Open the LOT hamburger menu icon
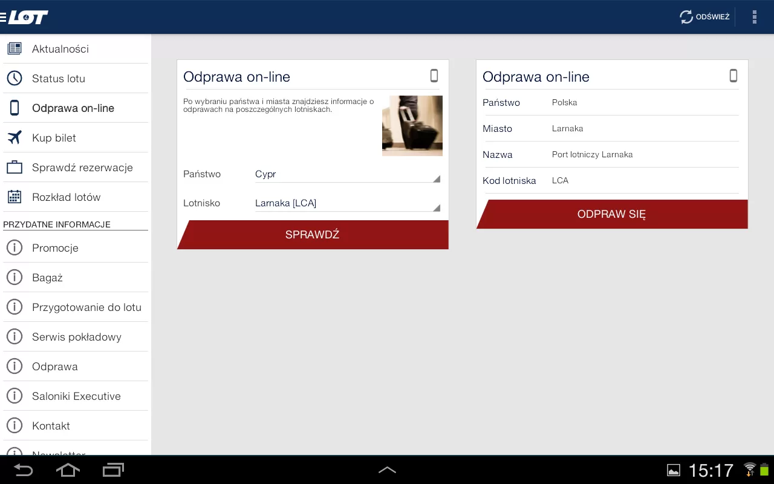The height and width of the screenshot is (484, 774). [x=4, y=18]
